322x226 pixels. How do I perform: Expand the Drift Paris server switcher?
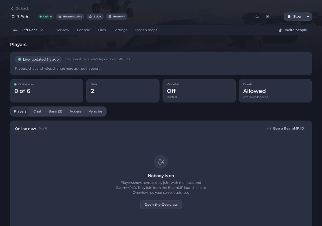[28, 30]
